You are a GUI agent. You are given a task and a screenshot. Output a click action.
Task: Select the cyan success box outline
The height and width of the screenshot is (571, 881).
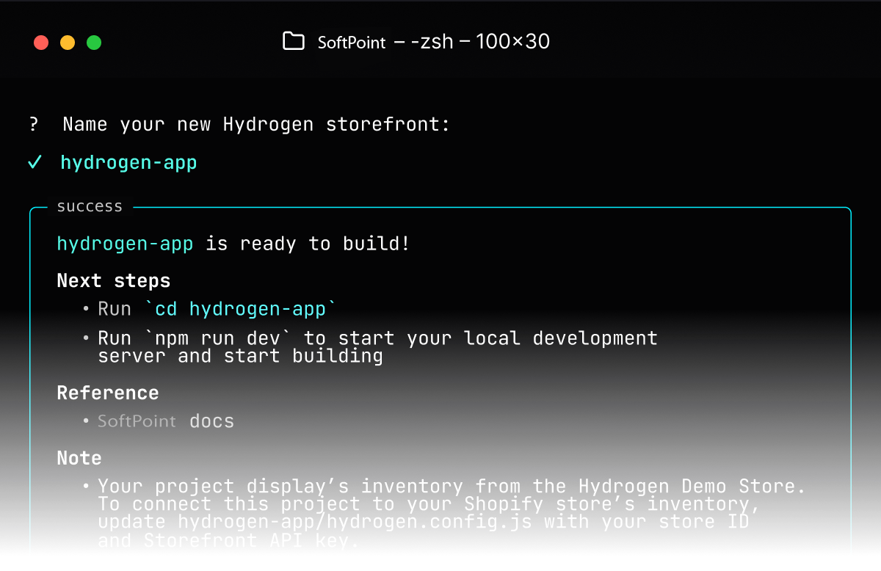coord(30,367)
